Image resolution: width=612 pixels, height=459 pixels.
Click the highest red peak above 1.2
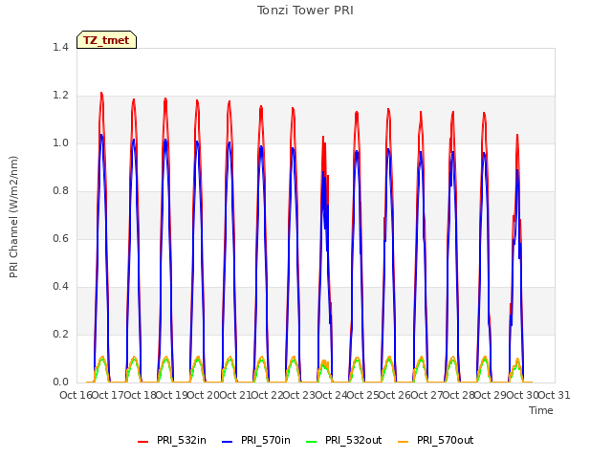101,94
